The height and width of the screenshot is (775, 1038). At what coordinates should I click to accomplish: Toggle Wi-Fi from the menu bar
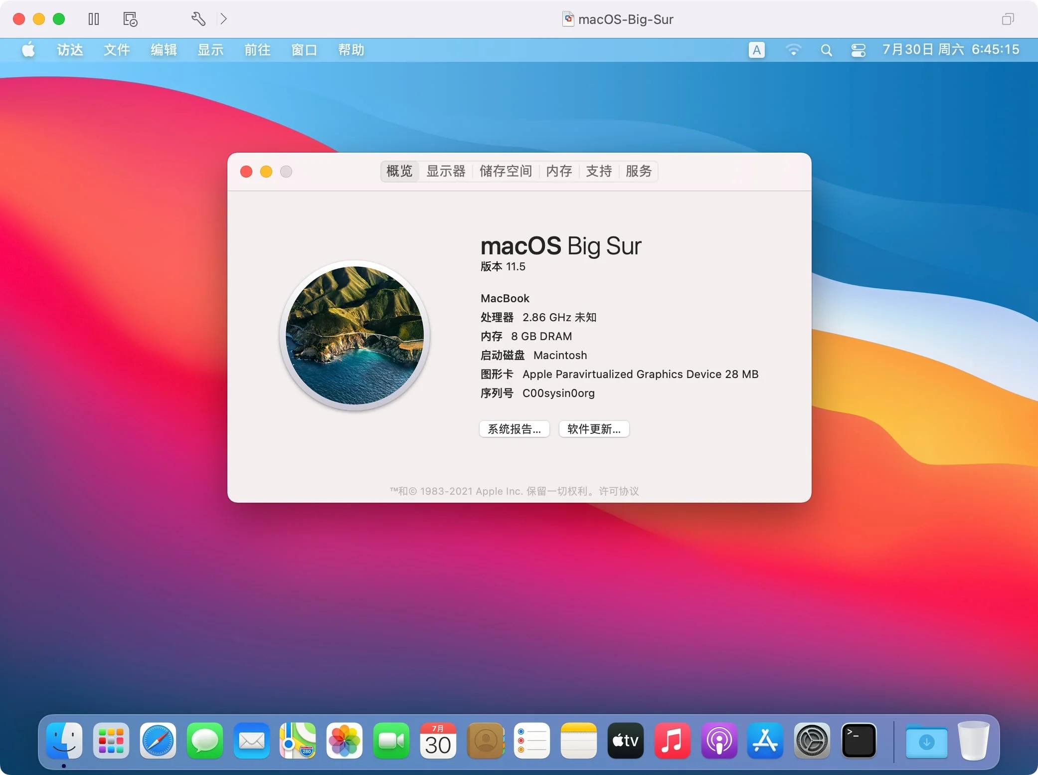[793, 50]
